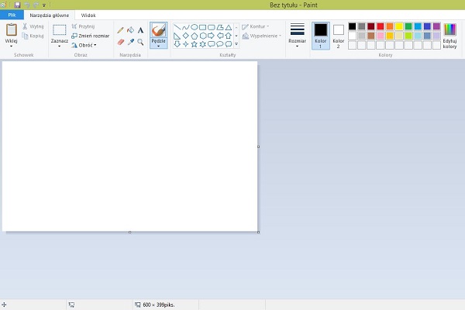Image resolution: width=465 pixels, height=310 pixels.
Task: Open the Plik menu
Action: [x=12, y=15]
